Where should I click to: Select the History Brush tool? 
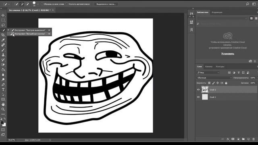3,60
